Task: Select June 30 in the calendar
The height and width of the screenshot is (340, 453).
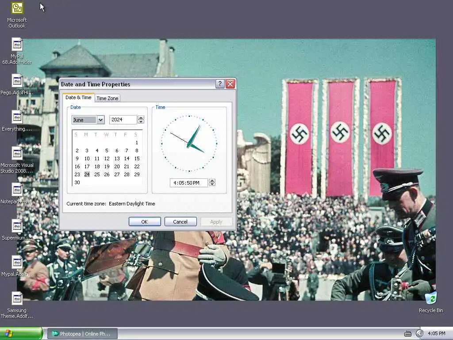Action: tap(77, 182)
